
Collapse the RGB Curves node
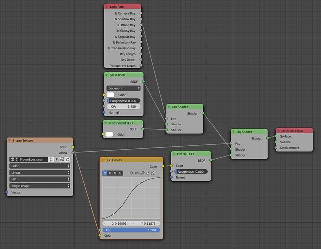point(102,160)
